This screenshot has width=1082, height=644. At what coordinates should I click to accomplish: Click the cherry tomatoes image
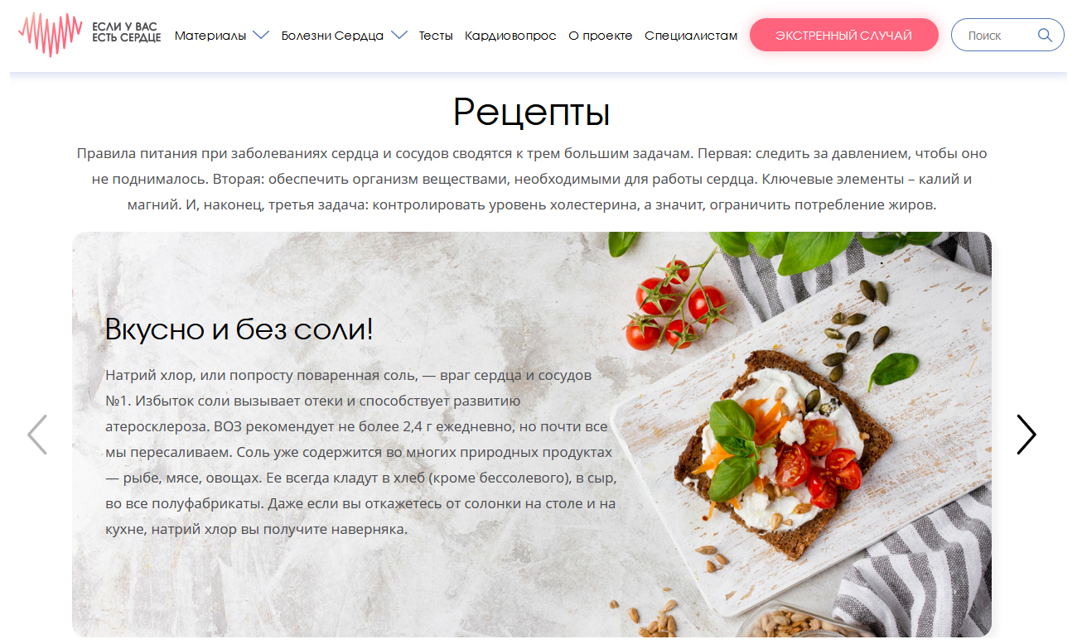675,305
